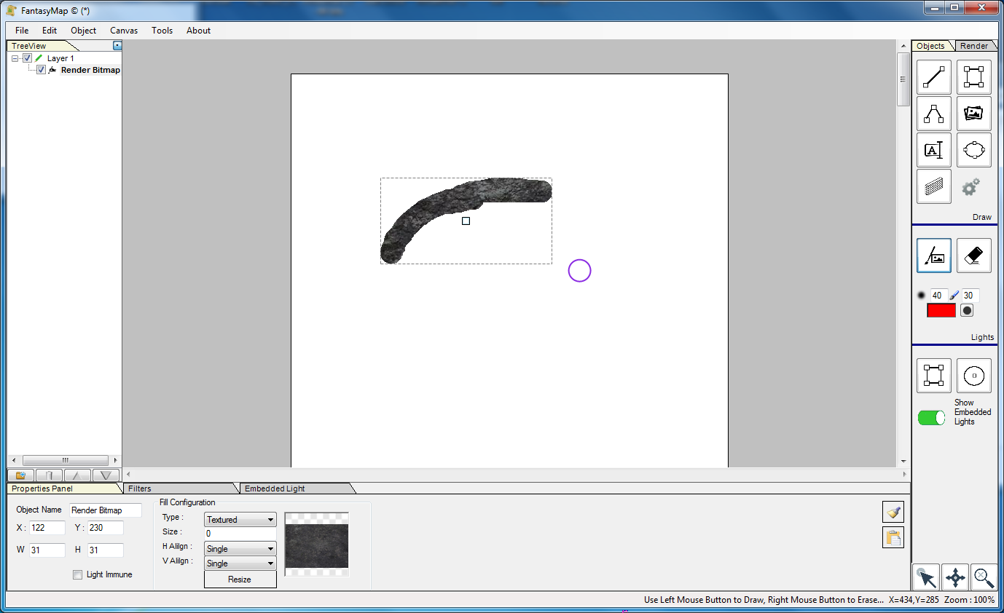Open the Canvas menu
Viewport: 1004px width, 613px height.
click(124, 31)
